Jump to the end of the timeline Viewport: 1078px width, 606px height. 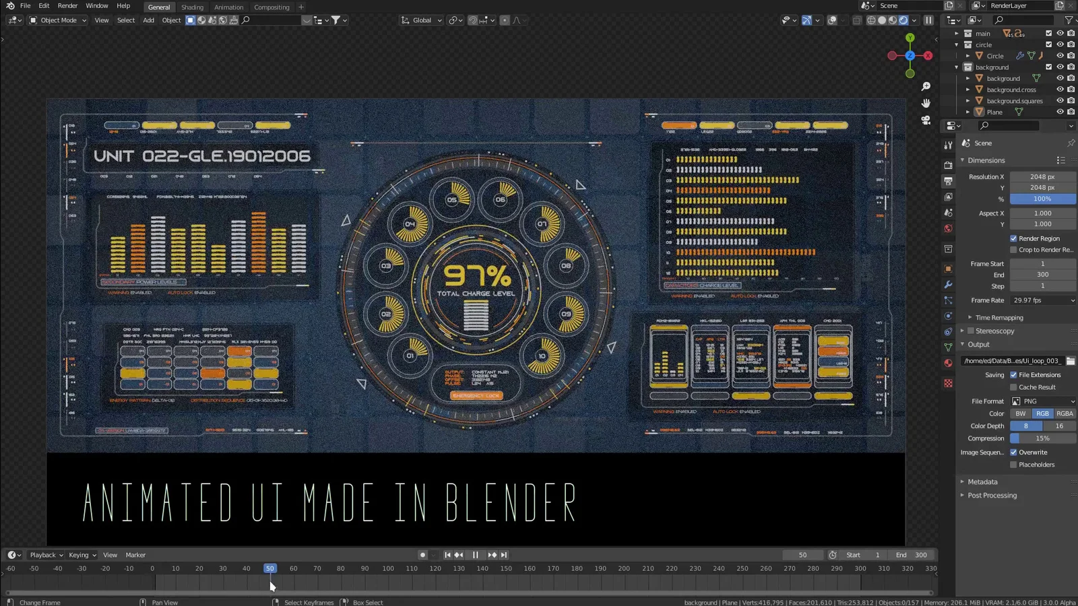coord(503,555)
